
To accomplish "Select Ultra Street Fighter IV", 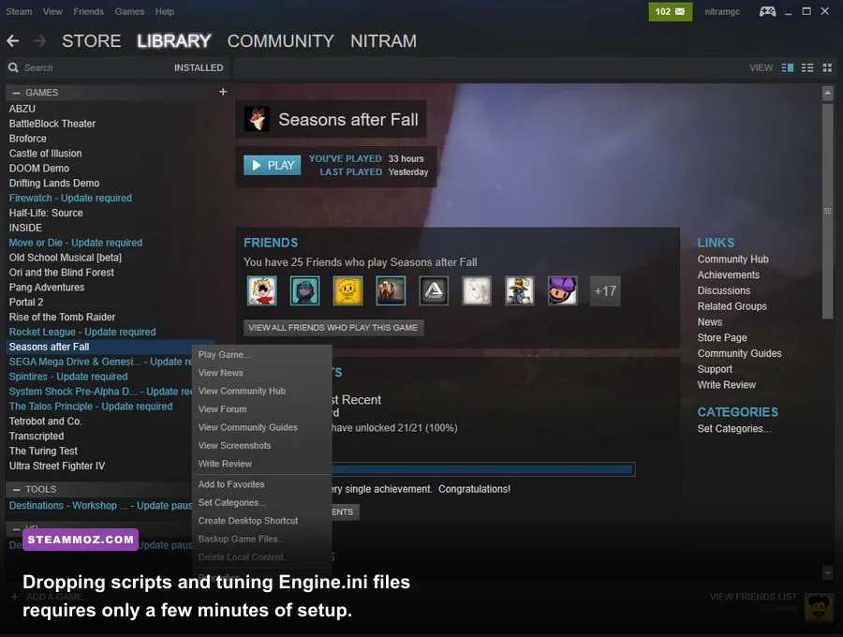I will click(x=56, y=467).
